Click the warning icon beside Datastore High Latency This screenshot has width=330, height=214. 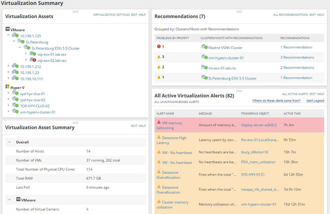pyautogui.click(x=159, y=138)
